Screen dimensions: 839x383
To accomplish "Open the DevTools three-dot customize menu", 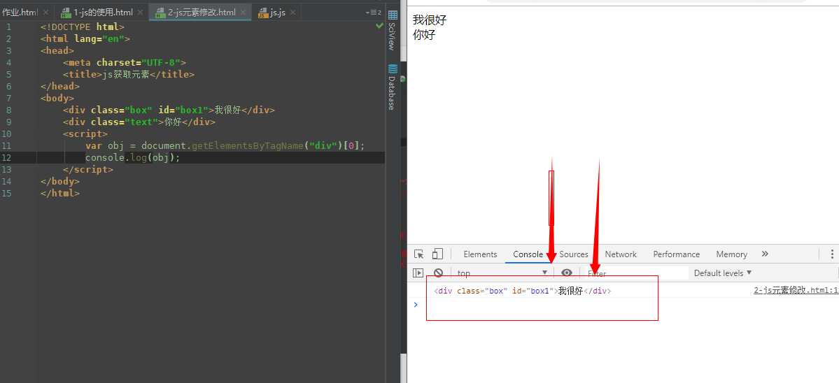I will [832, 254].
